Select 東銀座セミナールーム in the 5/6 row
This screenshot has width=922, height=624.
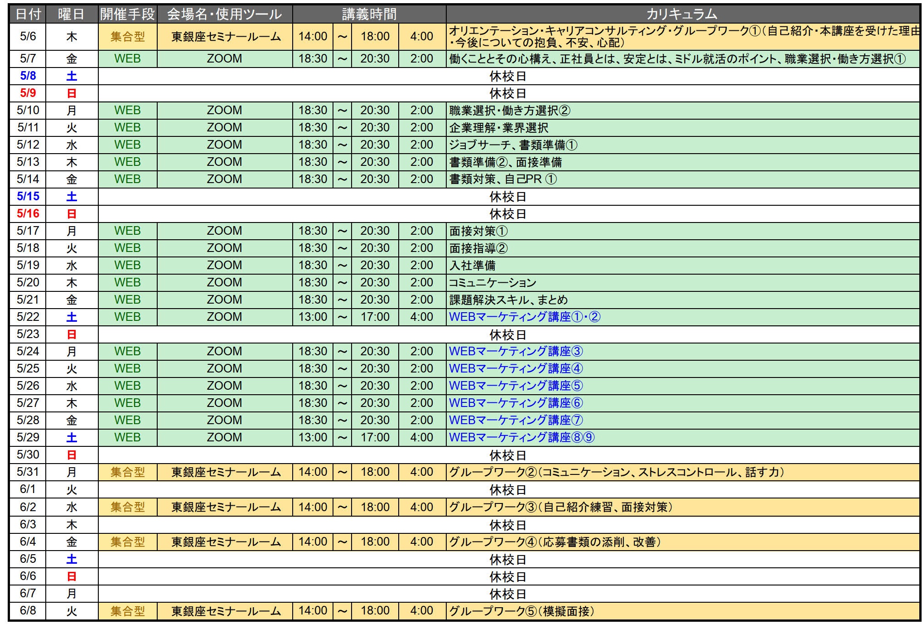click(225, 37)
